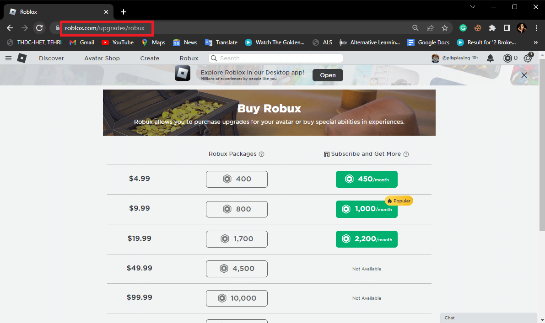The height and width of the screenshot is (323, 545).
Task: Open the Avatar Shop menu item
Action: click(x=102, y=58)
